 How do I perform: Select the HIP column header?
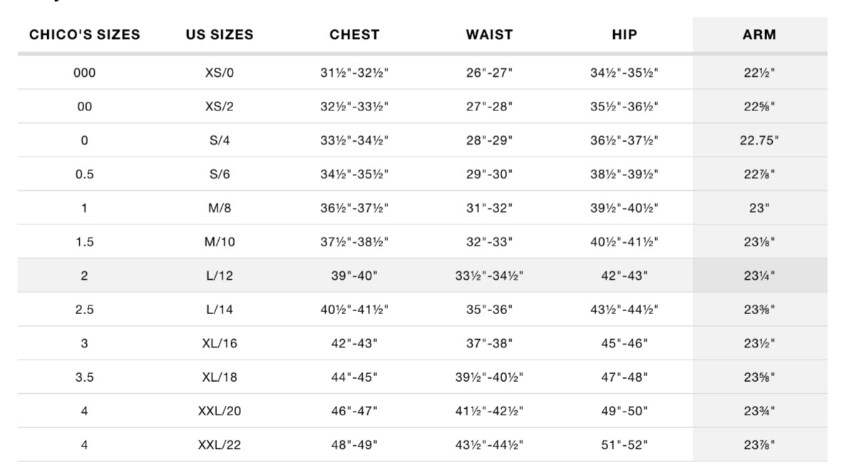click(x=625, y=34)
